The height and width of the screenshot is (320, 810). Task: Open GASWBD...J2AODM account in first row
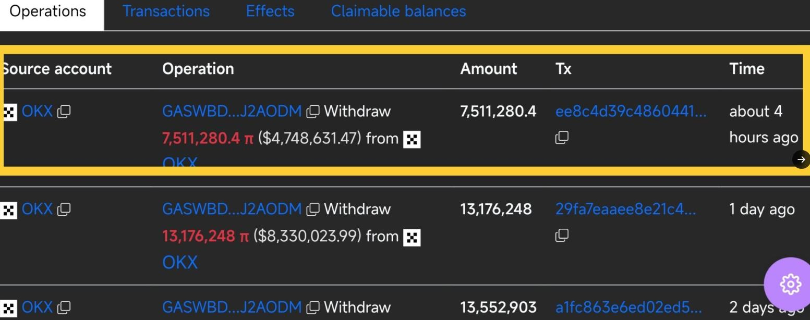232,112
